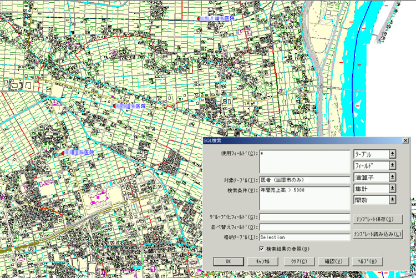Click the クリア(C) button
This screenshot has width=416, height=278.
coord(300,261)
